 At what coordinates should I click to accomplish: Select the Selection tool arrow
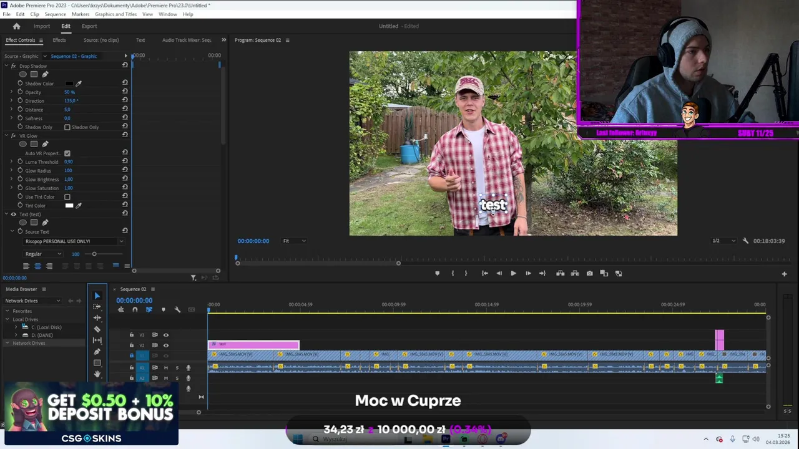pyautogui.click(x=97, y=296)
